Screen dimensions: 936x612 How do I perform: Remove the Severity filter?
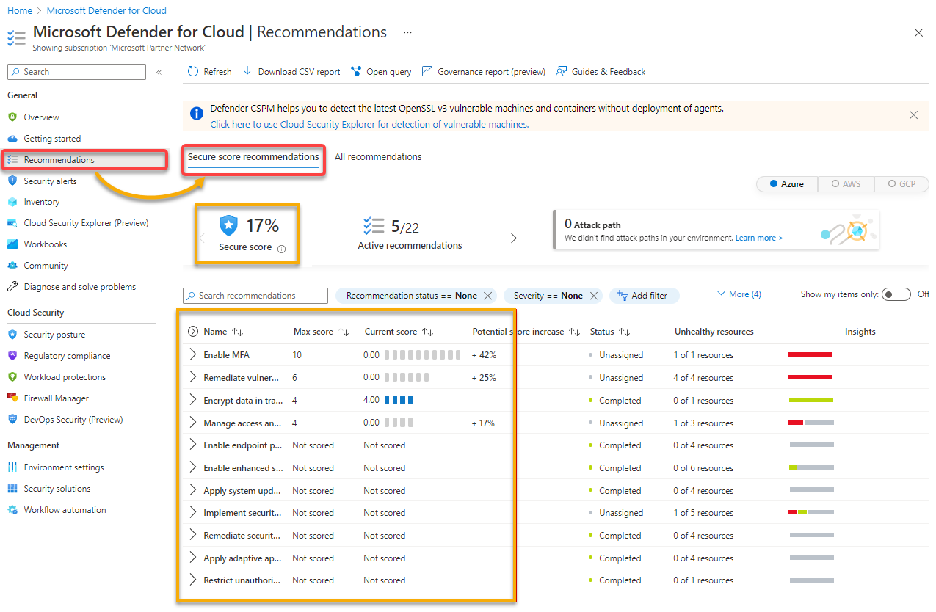coord(594,296)
